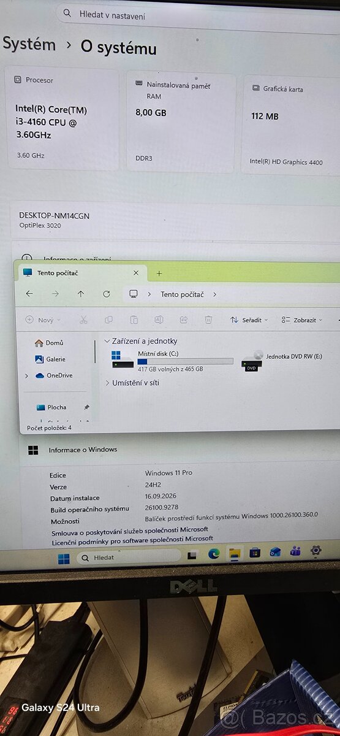Open Galerie in the navigation pane
340x736 pixels.
pos(50,359)
